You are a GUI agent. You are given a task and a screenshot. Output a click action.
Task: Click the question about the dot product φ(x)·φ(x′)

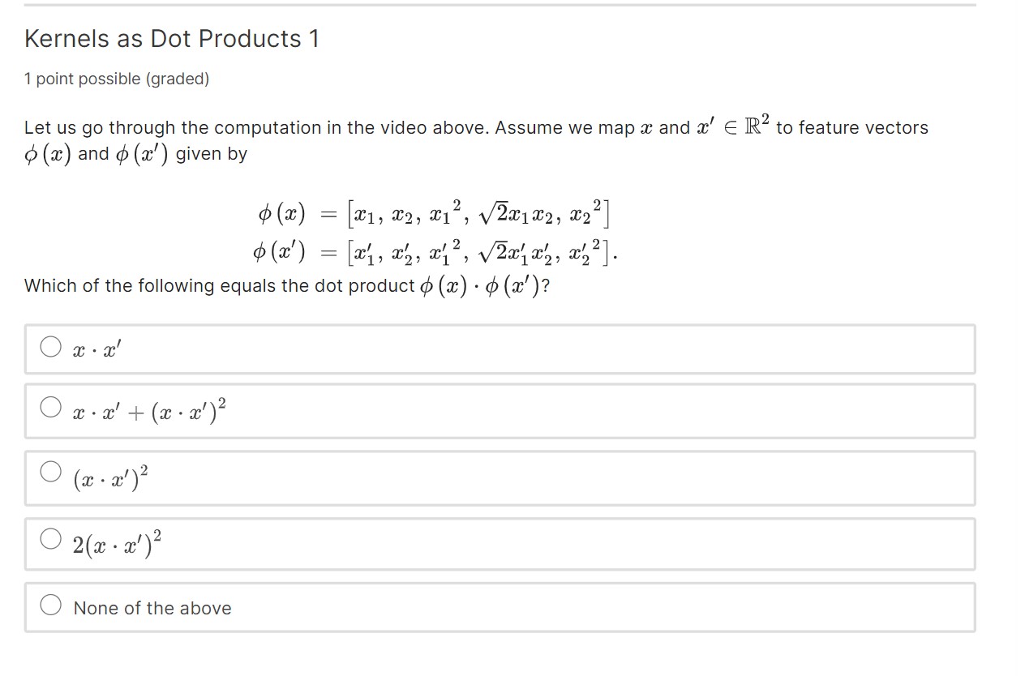coord(288,285)
